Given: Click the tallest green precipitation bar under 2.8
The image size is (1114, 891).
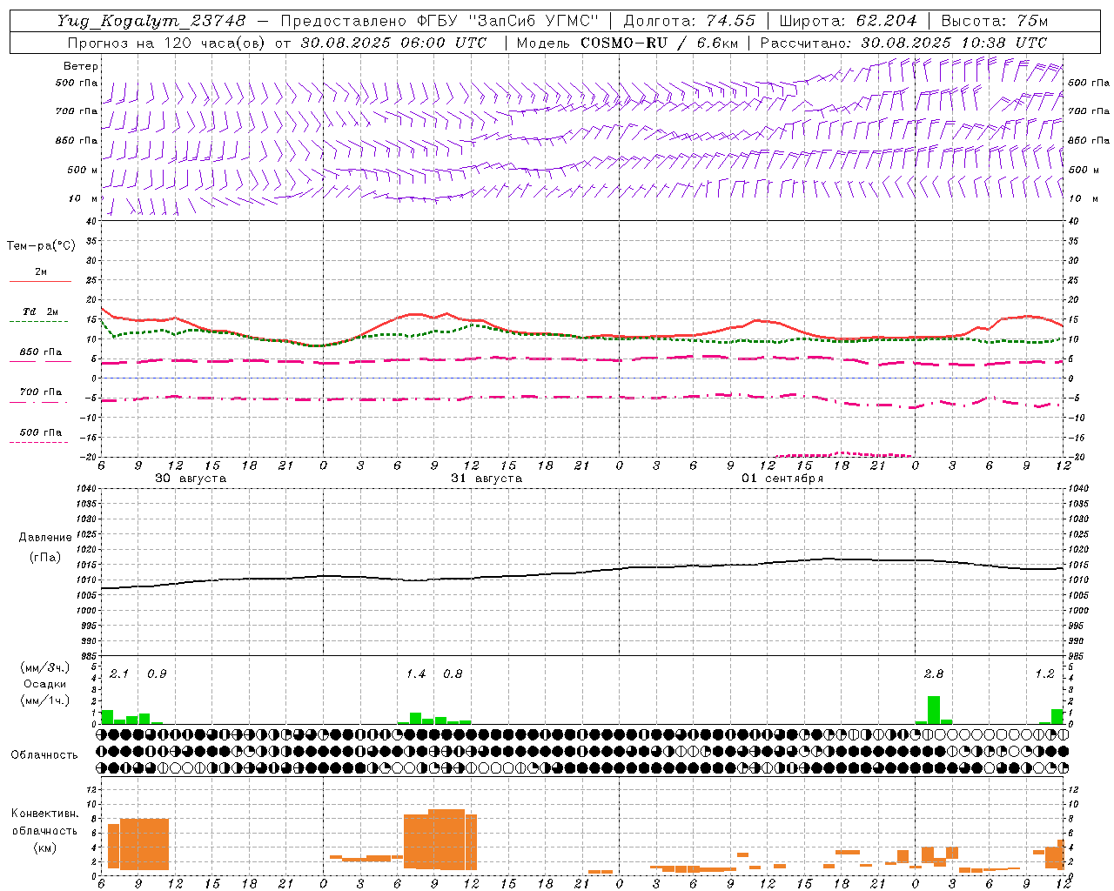Looking at the screenshot, I should (x=934, y=710).
